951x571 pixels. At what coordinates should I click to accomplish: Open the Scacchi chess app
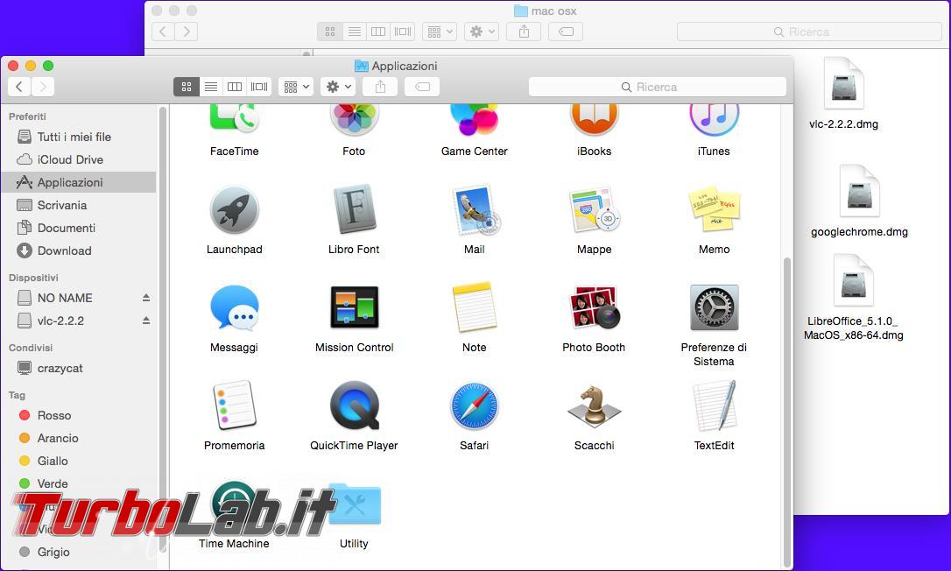click(x=595, y=405)
